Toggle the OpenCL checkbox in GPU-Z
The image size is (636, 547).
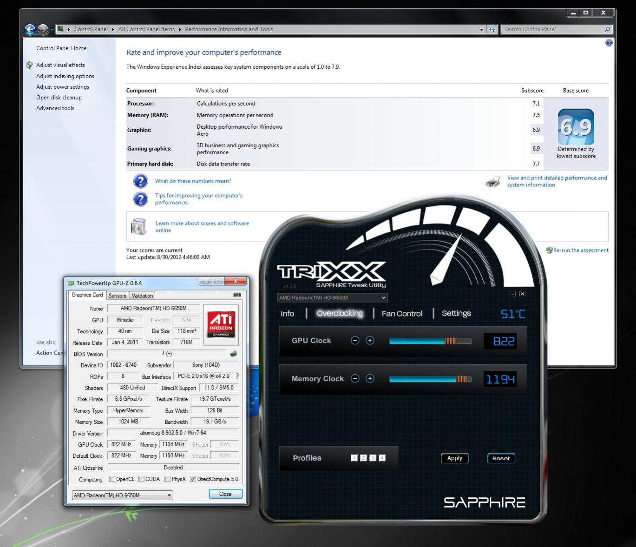(112, 479)
